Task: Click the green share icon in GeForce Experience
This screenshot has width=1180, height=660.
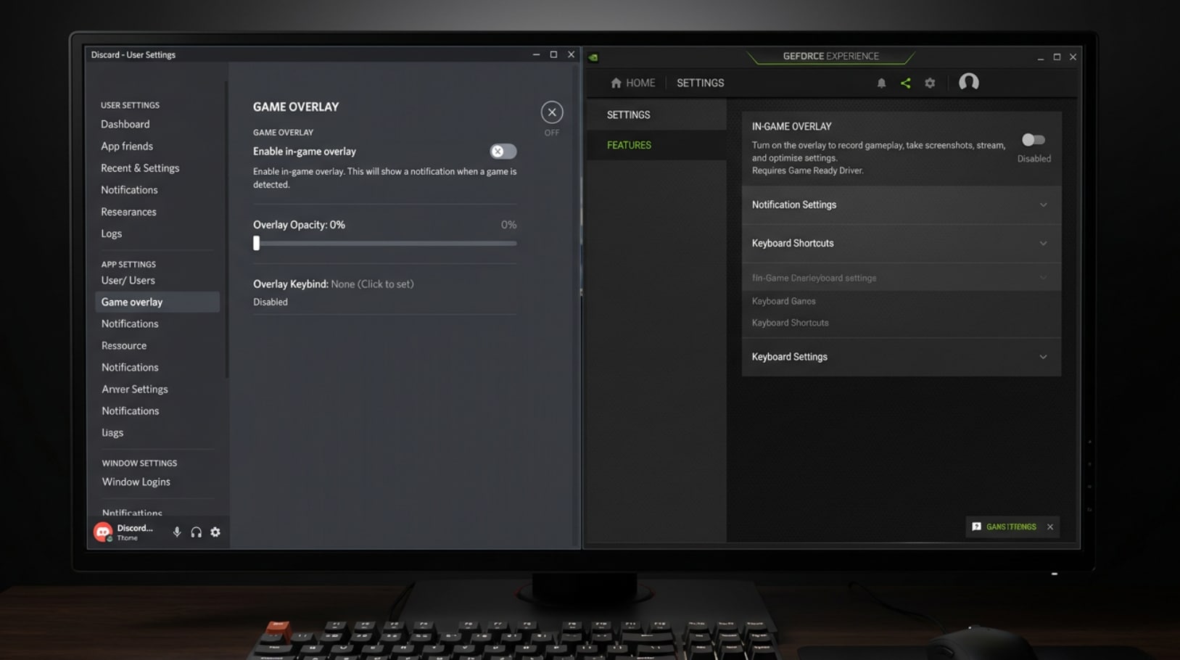Action: click(905, 83)
